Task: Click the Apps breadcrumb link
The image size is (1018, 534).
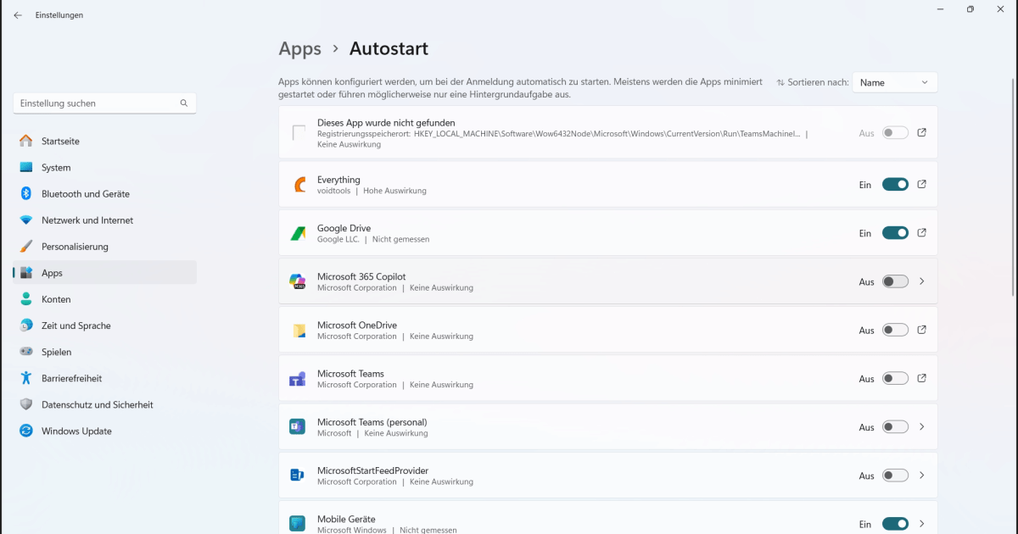Action: (x=300, y=49)
